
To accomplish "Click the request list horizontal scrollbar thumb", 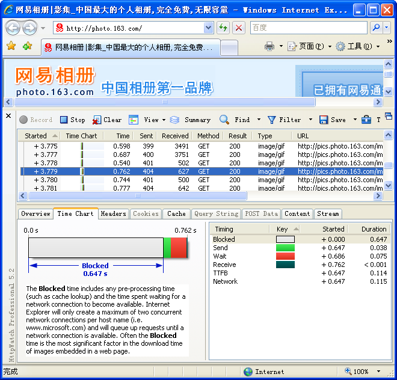I will [x=138, y=195].
